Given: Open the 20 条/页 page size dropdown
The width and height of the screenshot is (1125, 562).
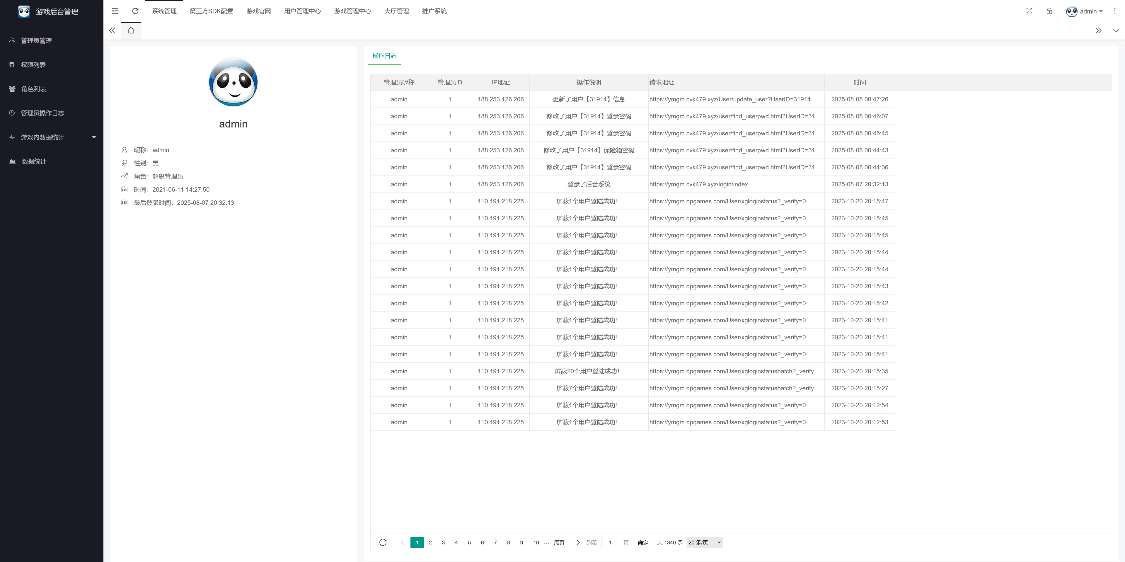Looking at the screenshot, I should [704, 542].
